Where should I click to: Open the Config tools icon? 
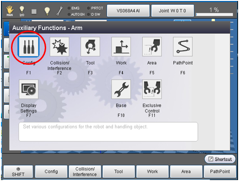point(29,47)
